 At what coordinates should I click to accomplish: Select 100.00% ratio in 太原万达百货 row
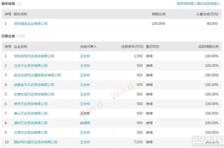click(x=212, y=132)
